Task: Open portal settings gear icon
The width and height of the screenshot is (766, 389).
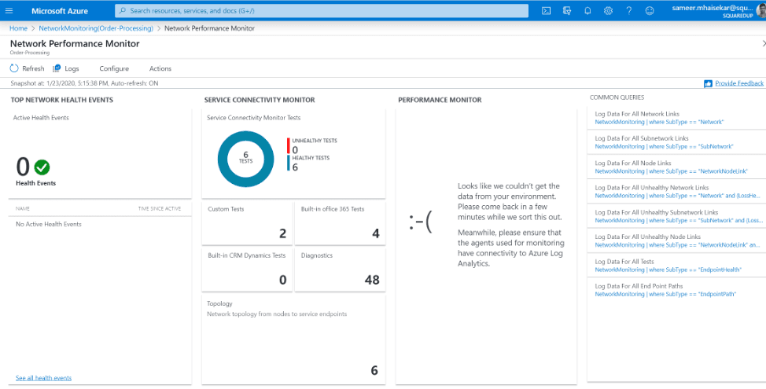Action: tap(608, 11)
